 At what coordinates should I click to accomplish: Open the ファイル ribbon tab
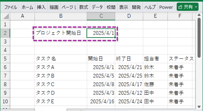10,7
